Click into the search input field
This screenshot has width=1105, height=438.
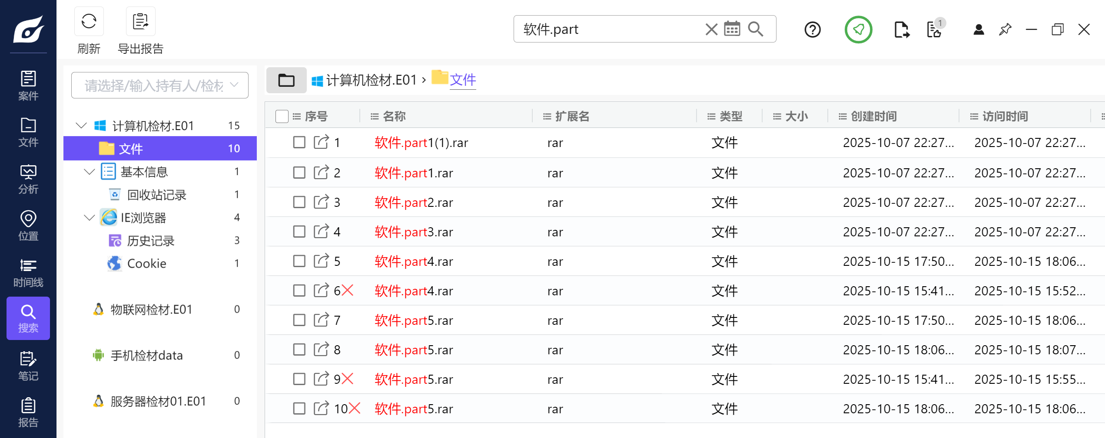(608, 29)
